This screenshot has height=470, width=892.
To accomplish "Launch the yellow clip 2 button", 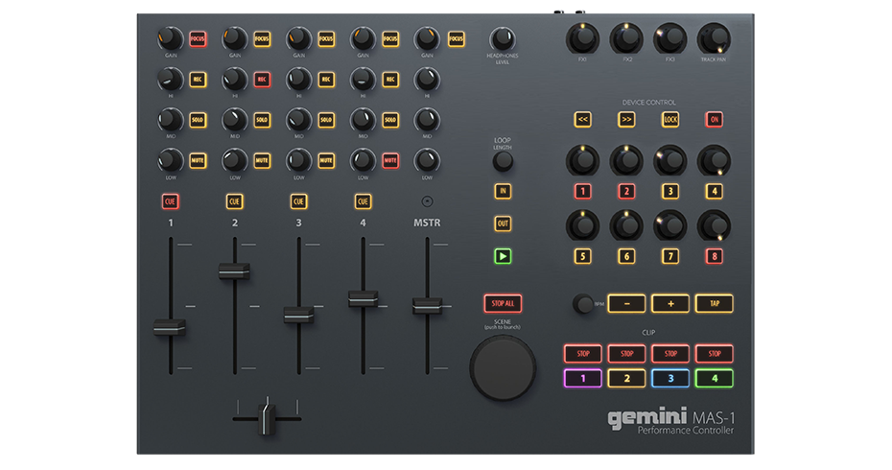I will coord(627,378).
